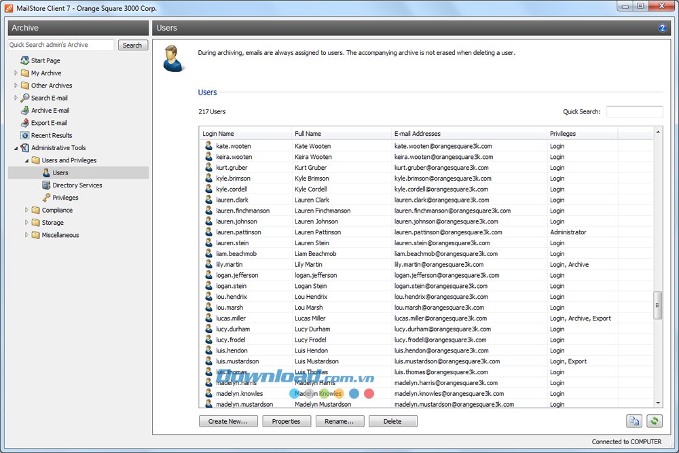Refresh the users list with the green icon
The width and height of the screenshot is (679, 453).
pyautogui.click(x=653, y=421)
